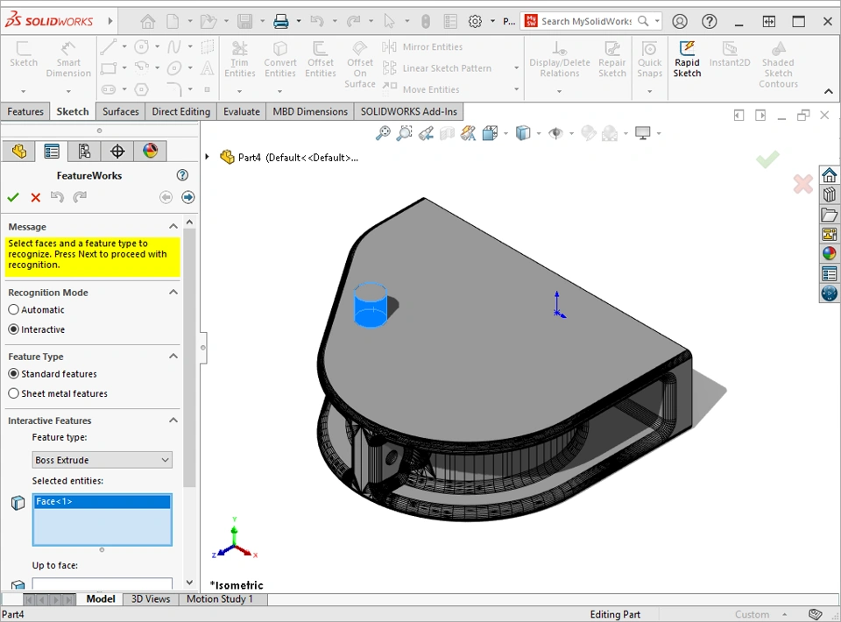Open Appearances color ball in task pane

coord(830,254)
